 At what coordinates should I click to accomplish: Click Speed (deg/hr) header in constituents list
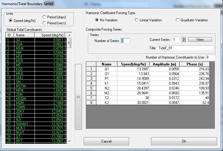(x=50, y=35)
